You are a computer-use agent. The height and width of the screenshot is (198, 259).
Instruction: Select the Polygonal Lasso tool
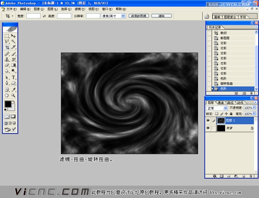tap(7, 41)
